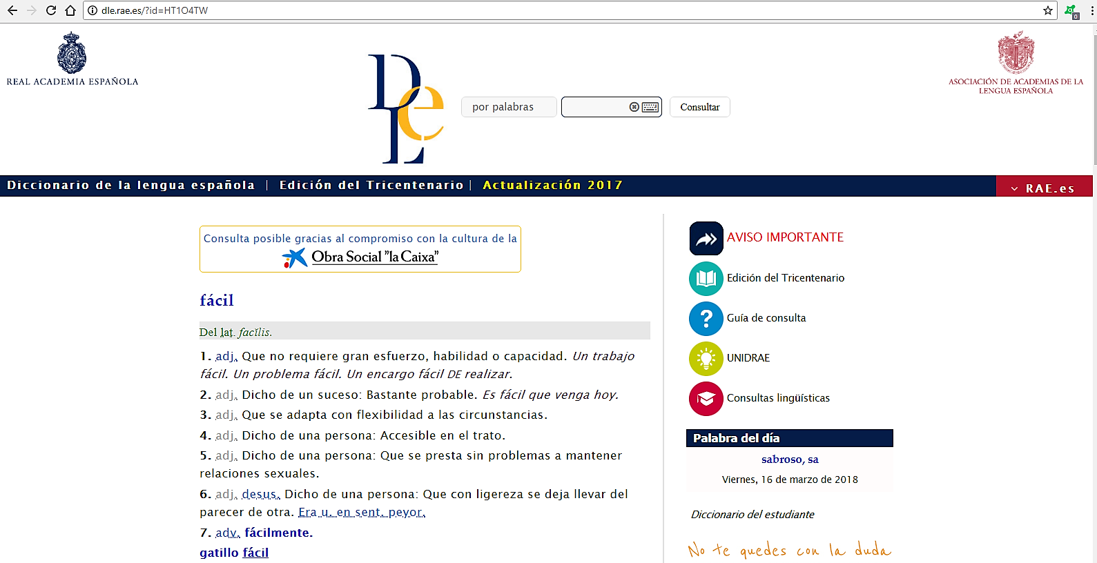Click 'Era u. en sent. peyor.' note
Viewport: 1097px width, 563px height.
pyautogui.click(x=362, y=512)
